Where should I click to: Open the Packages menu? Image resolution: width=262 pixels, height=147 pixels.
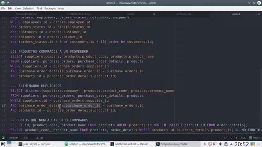click(50, 9)
